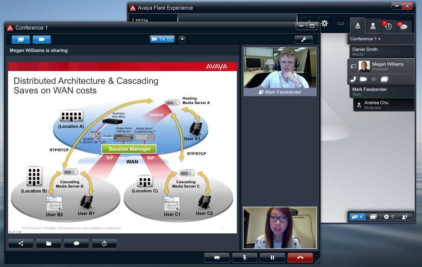Click the sharing filter icon in roster footer
422x267 pixels.
(373, 217)
